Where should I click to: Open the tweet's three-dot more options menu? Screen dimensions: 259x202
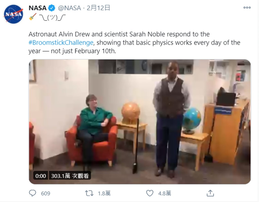click(x=247, y=8)
